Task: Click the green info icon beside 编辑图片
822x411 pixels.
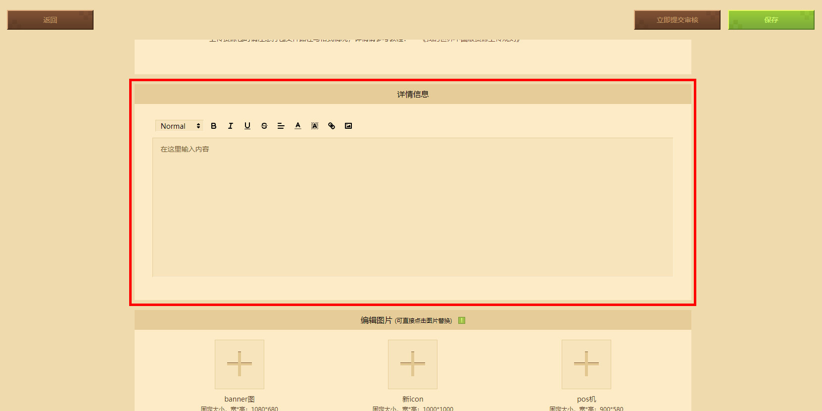Action: pos(462,320)
